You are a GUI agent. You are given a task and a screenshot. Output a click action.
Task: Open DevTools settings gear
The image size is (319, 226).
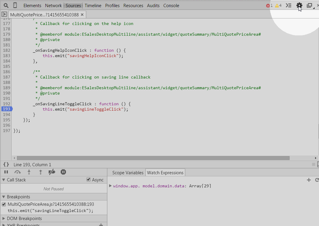tap(299, 5)
